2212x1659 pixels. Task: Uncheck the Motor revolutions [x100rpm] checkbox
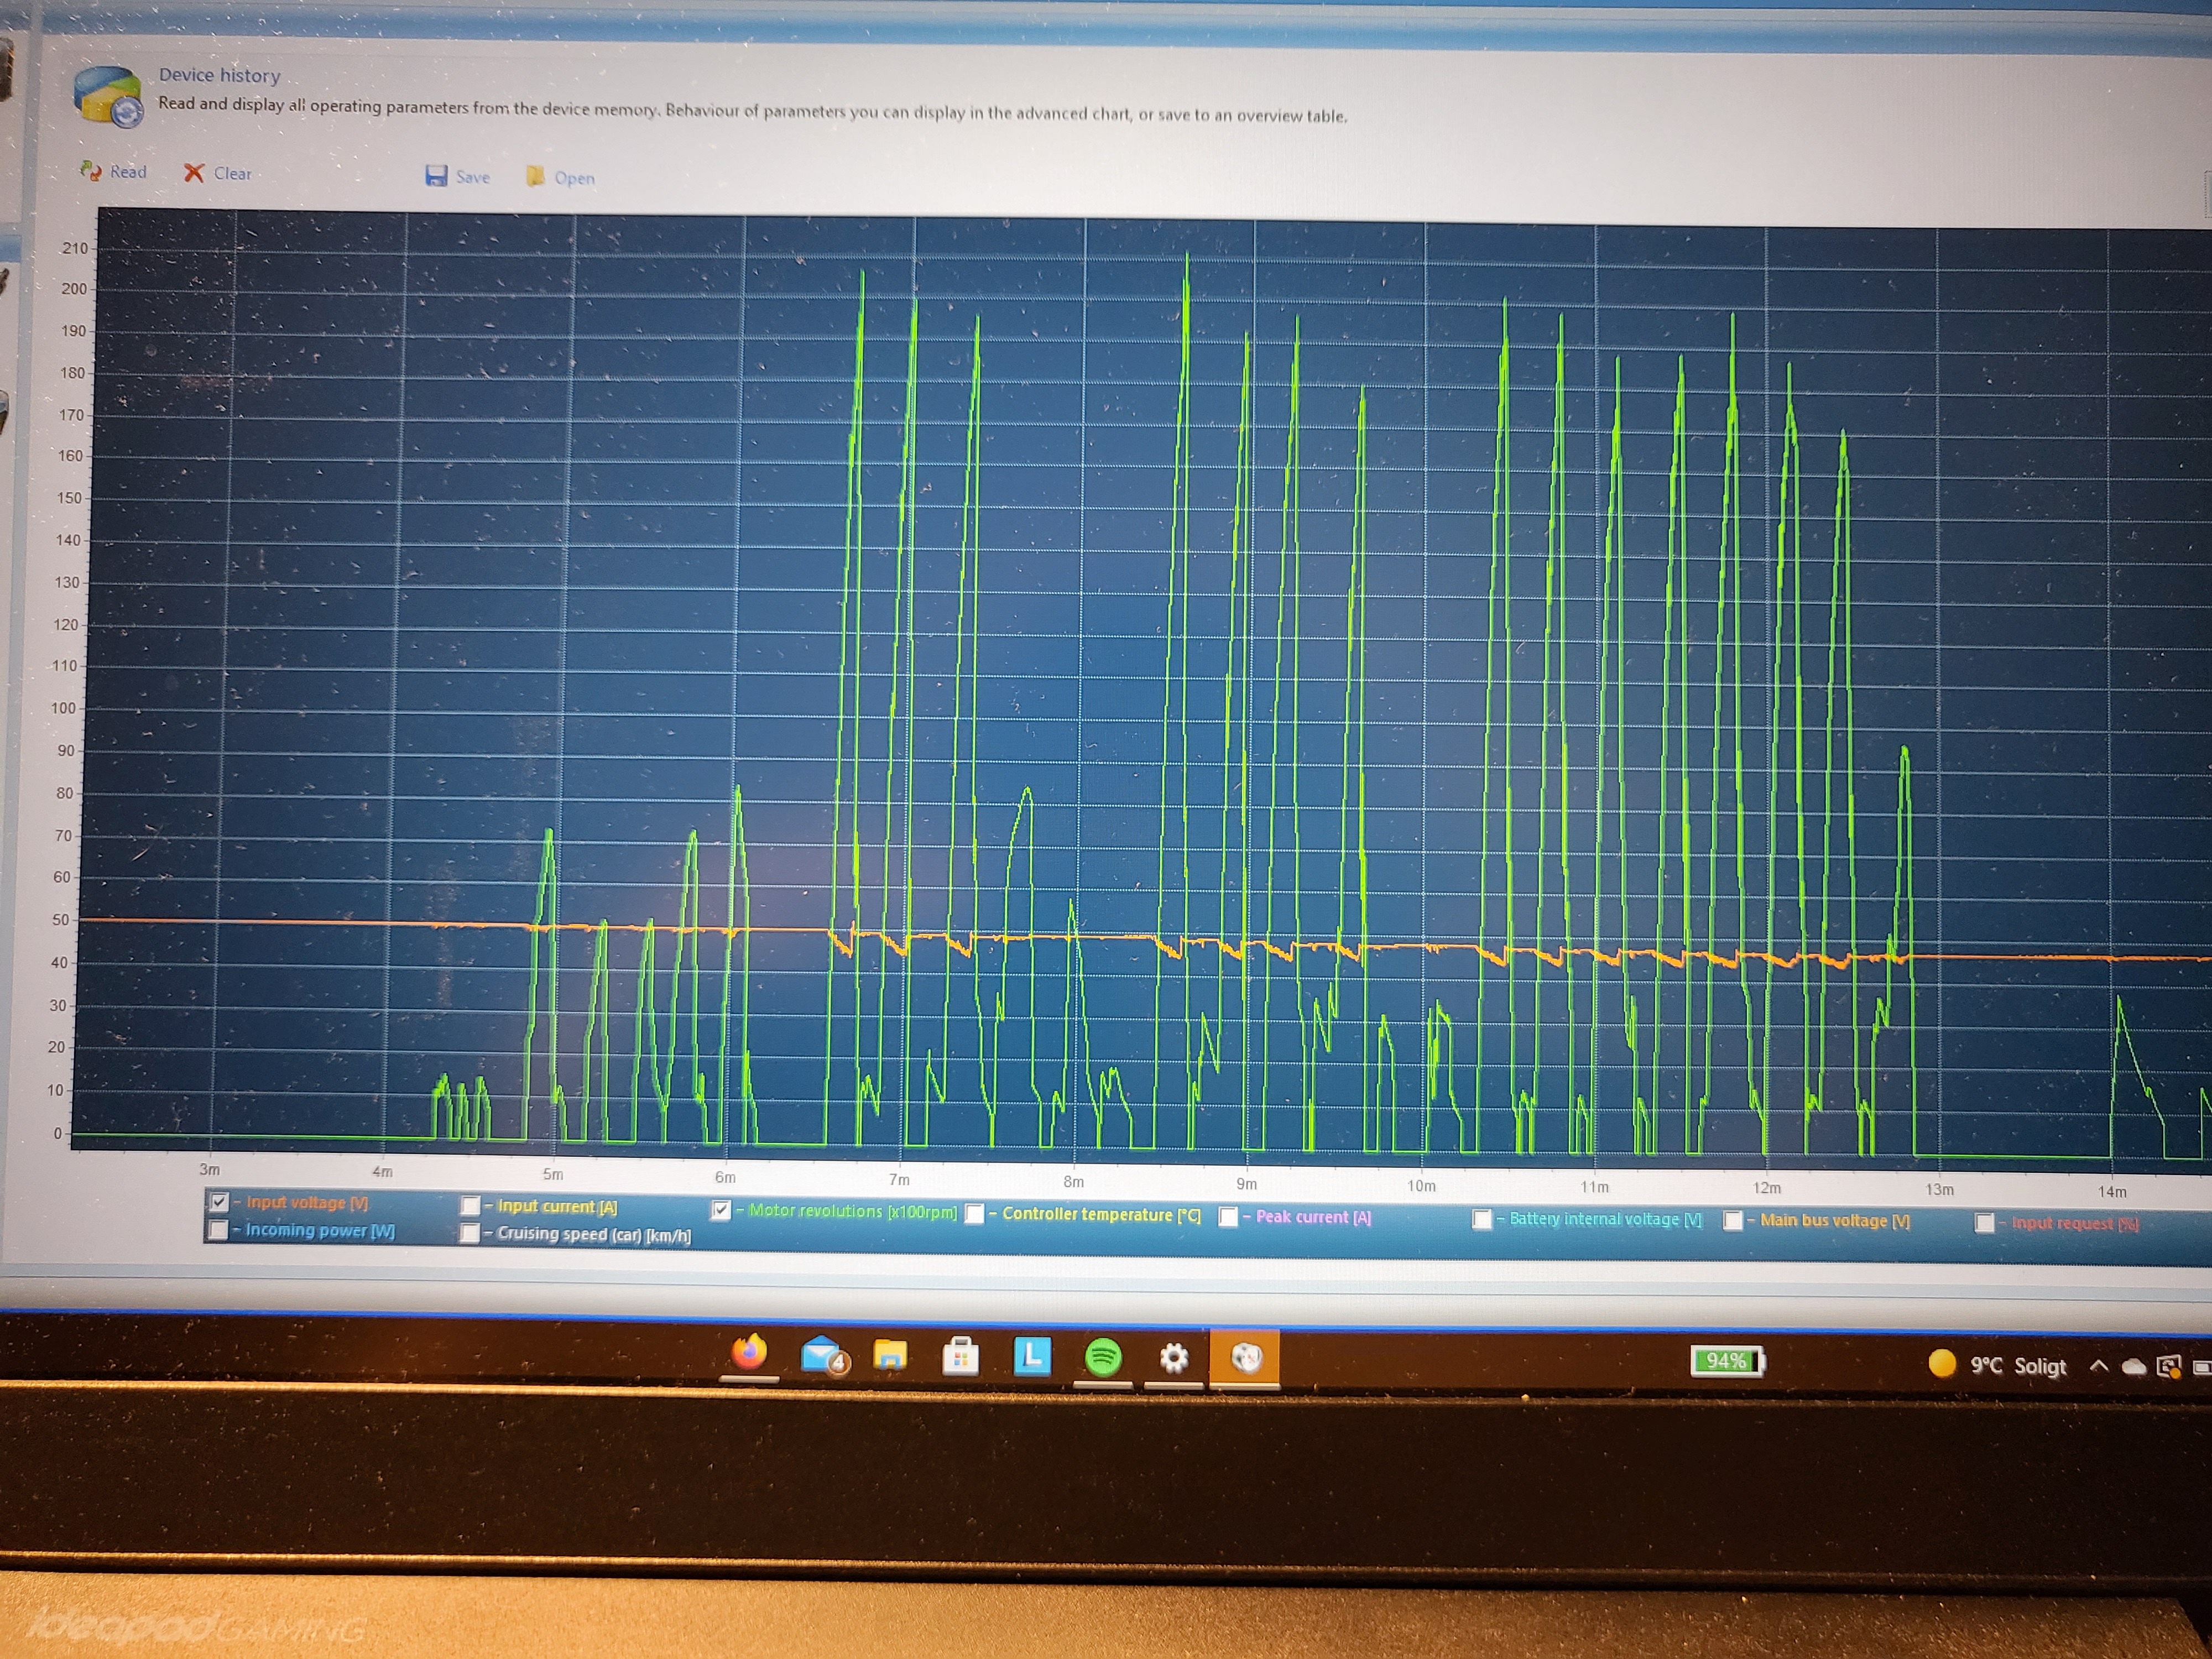click(x=721, y=1210)
